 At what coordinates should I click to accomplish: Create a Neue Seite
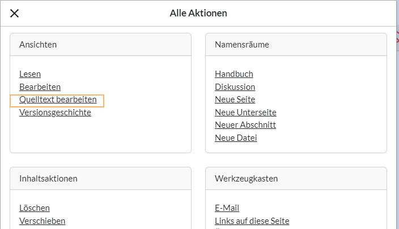235,100
